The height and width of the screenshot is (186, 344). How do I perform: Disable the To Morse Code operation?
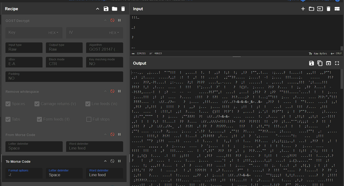click(x=113, y=161)
